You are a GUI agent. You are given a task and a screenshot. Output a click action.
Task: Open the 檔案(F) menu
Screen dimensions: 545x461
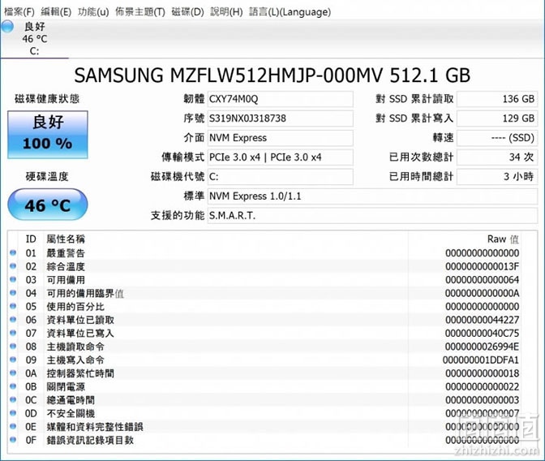19,12
